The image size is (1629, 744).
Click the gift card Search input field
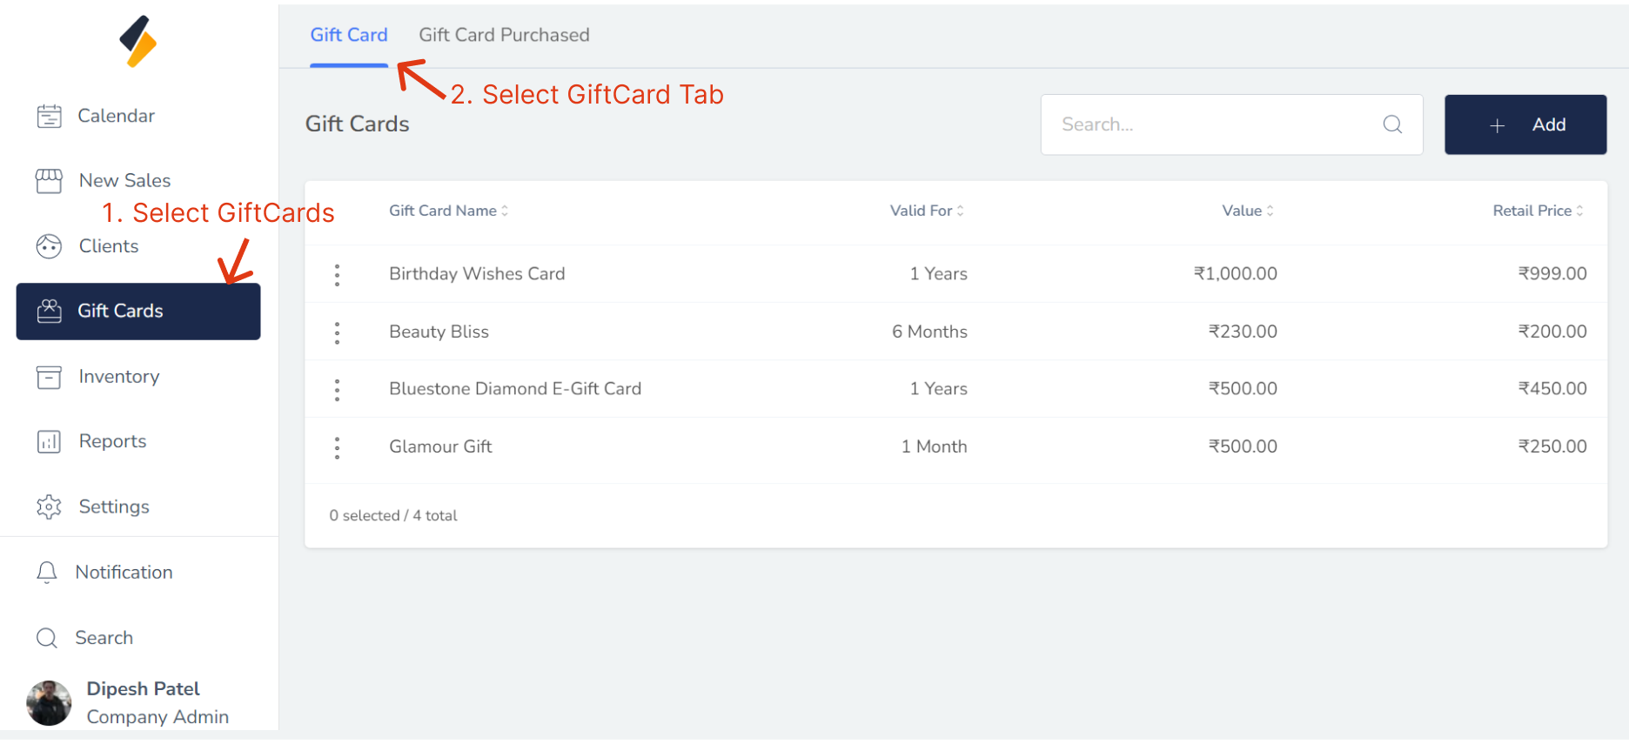click(1214, 124)
